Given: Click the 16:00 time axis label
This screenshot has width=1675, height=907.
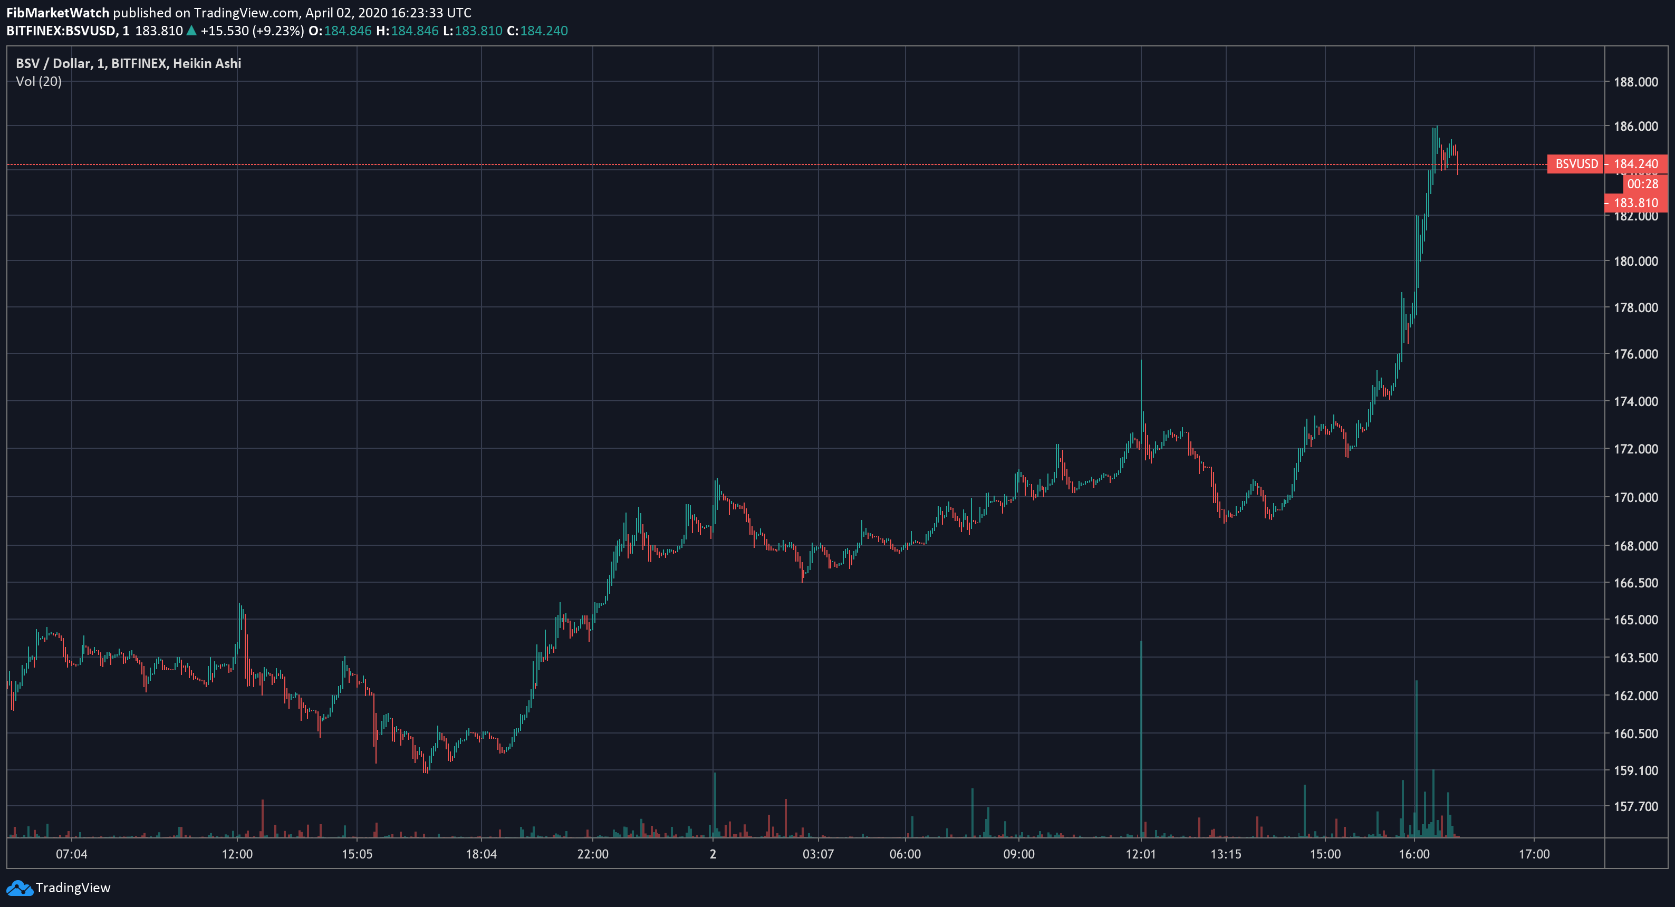Looking at the screenshot, I should (1414, 854).
